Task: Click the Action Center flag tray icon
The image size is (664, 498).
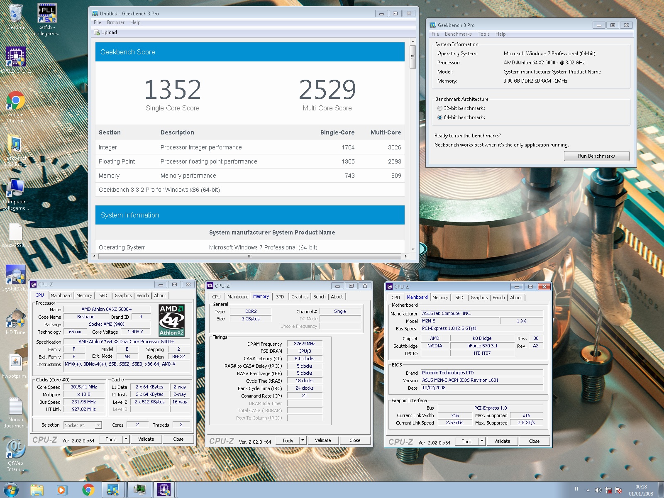Action: (618, 490)
